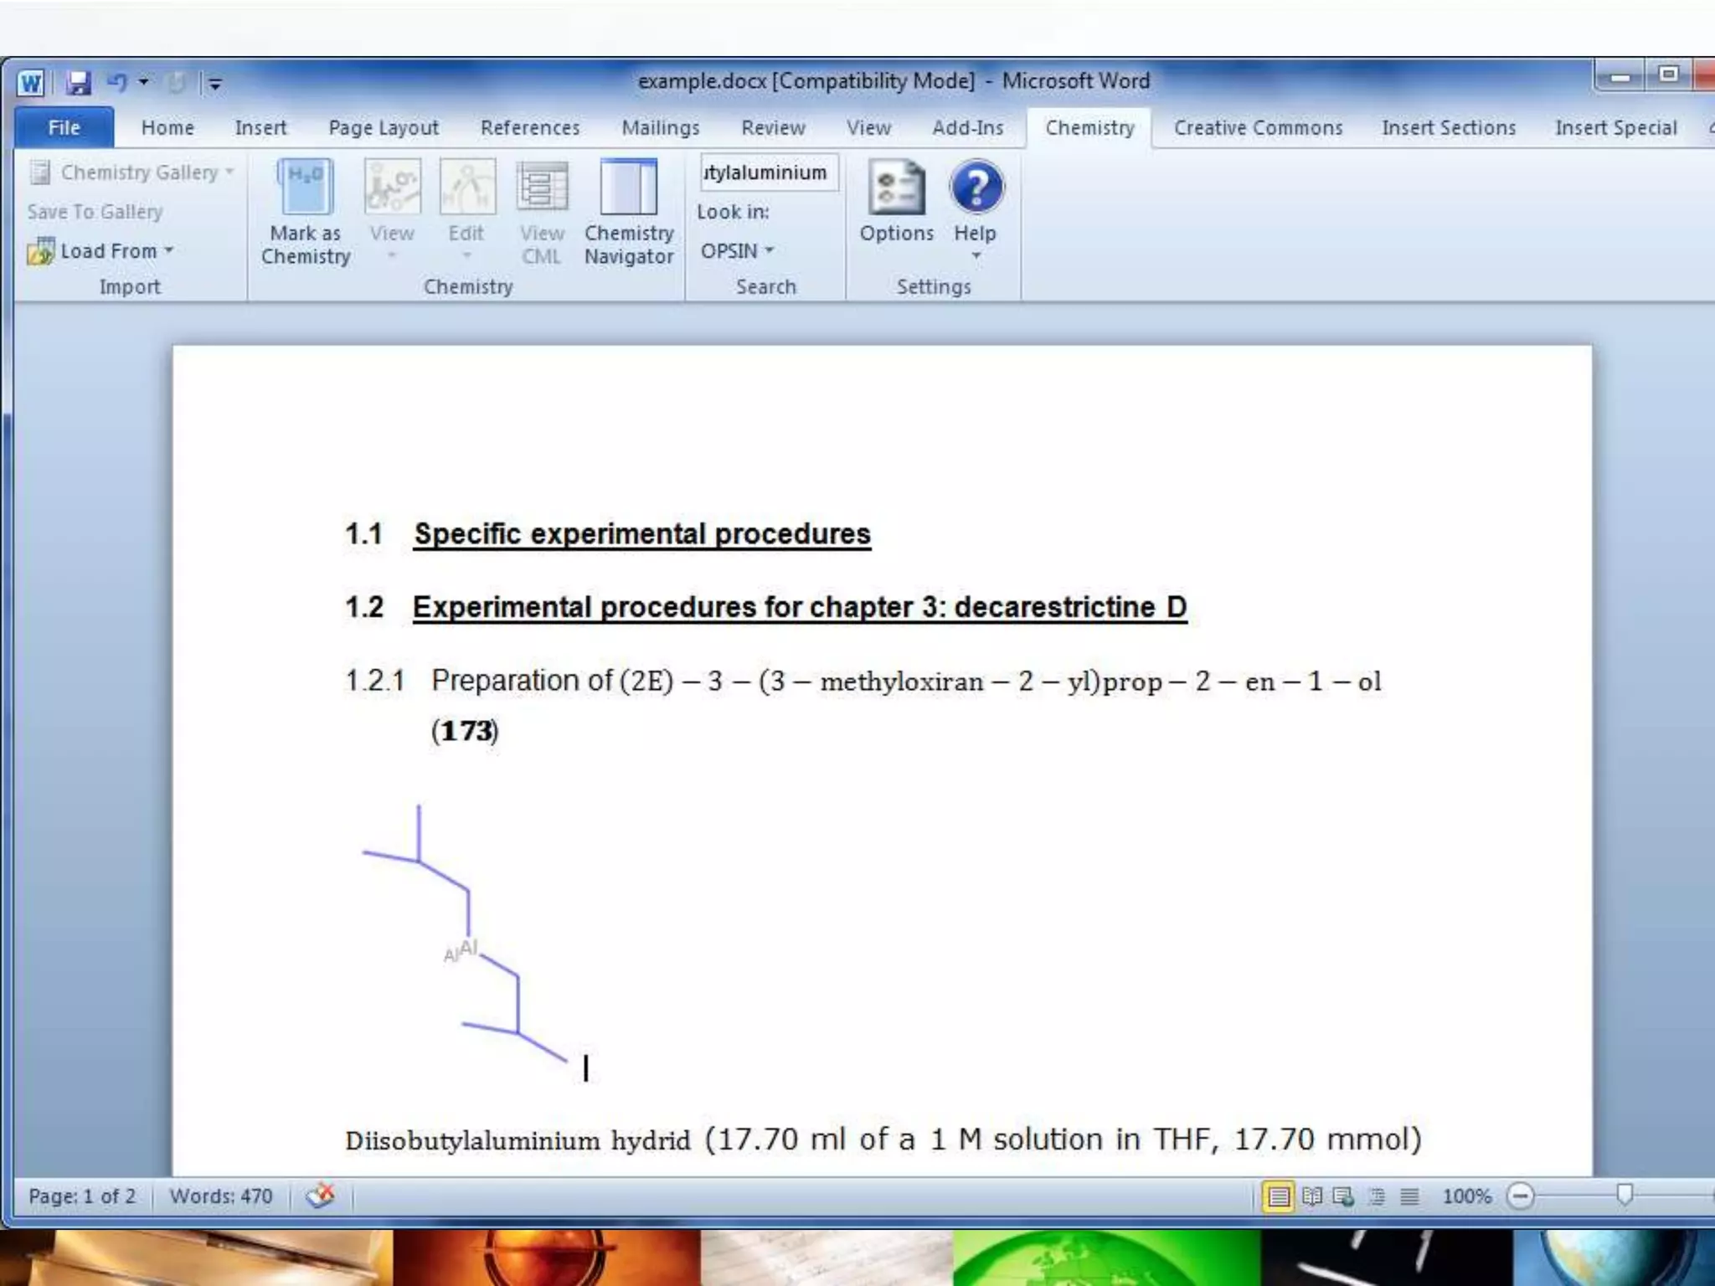Switch to Full Screen Reading view
The image size is (1715, 1286).
pyautogui.click(x=1311, y=1196)
